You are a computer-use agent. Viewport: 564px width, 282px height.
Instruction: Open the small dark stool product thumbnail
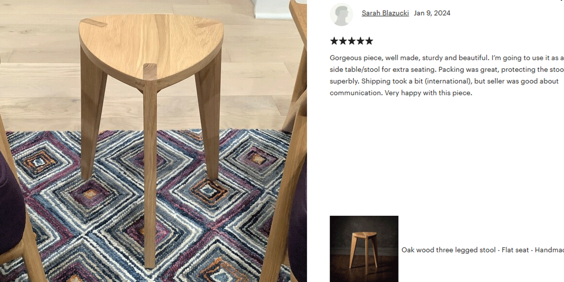[x=364, y=249]
